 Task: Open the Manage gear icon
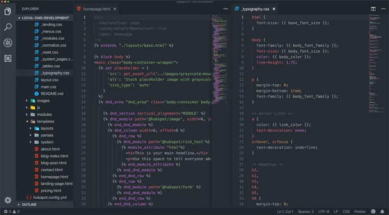tap(8, 200)
